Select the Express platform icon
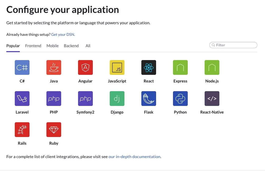Viewport: 265px width, 171px height. tap(180, 67)
